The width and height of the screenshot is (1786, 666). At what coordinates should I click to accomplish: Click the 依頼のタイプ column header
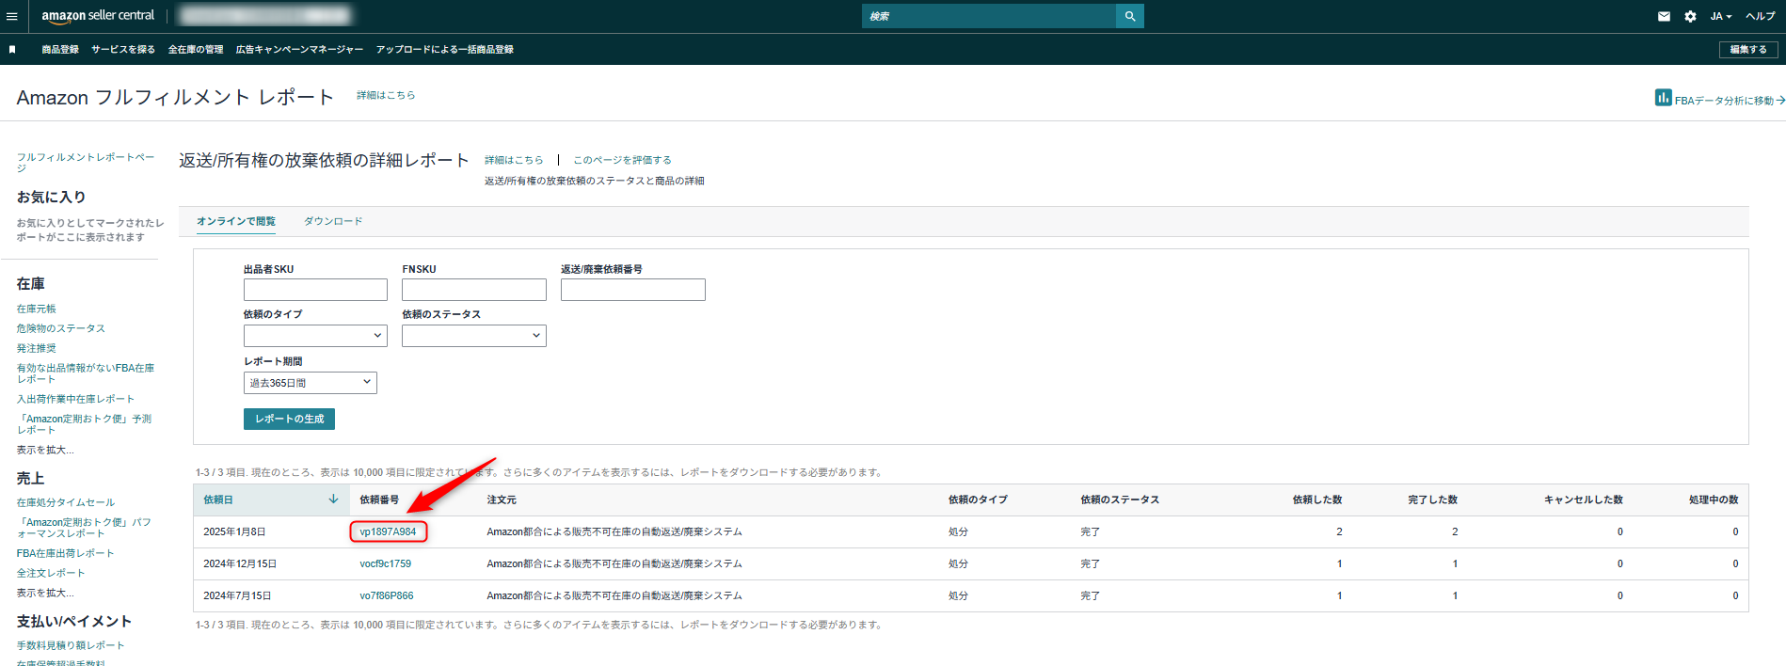coord(978,499)
